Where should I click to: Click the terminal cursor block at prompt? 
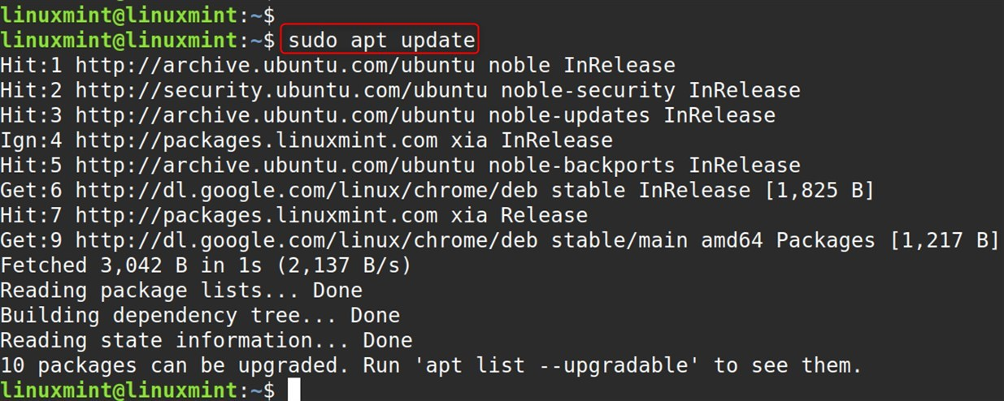[294, 390]
